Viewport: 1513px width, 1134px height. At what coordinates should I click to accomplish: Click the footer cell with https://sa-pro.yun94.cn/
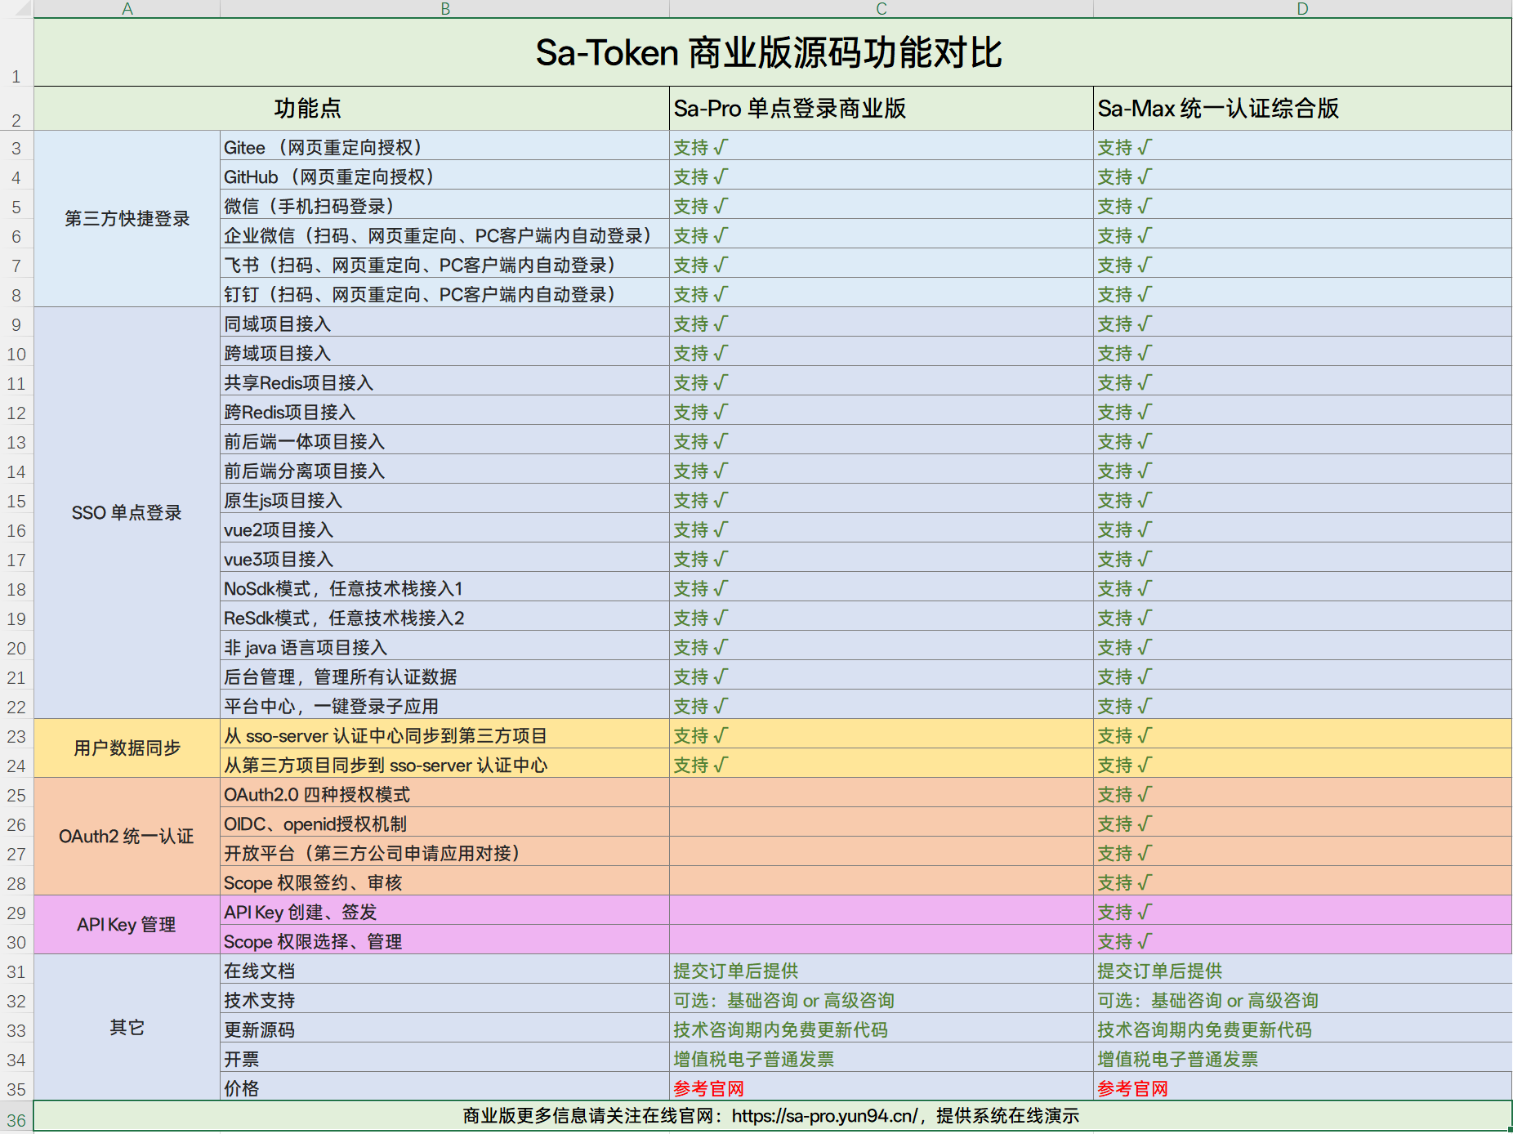[x=772, y=1116]
